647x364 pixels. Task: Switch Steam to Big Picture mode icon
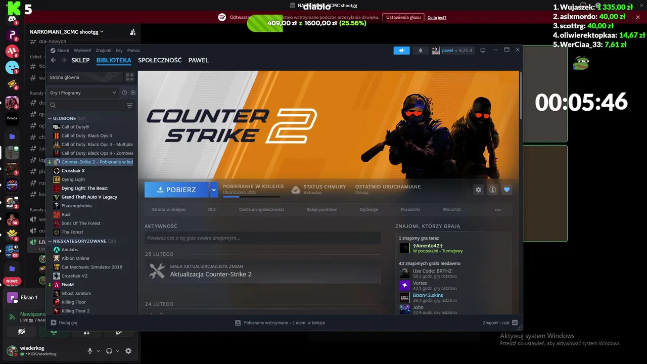[x=483, y=50]
